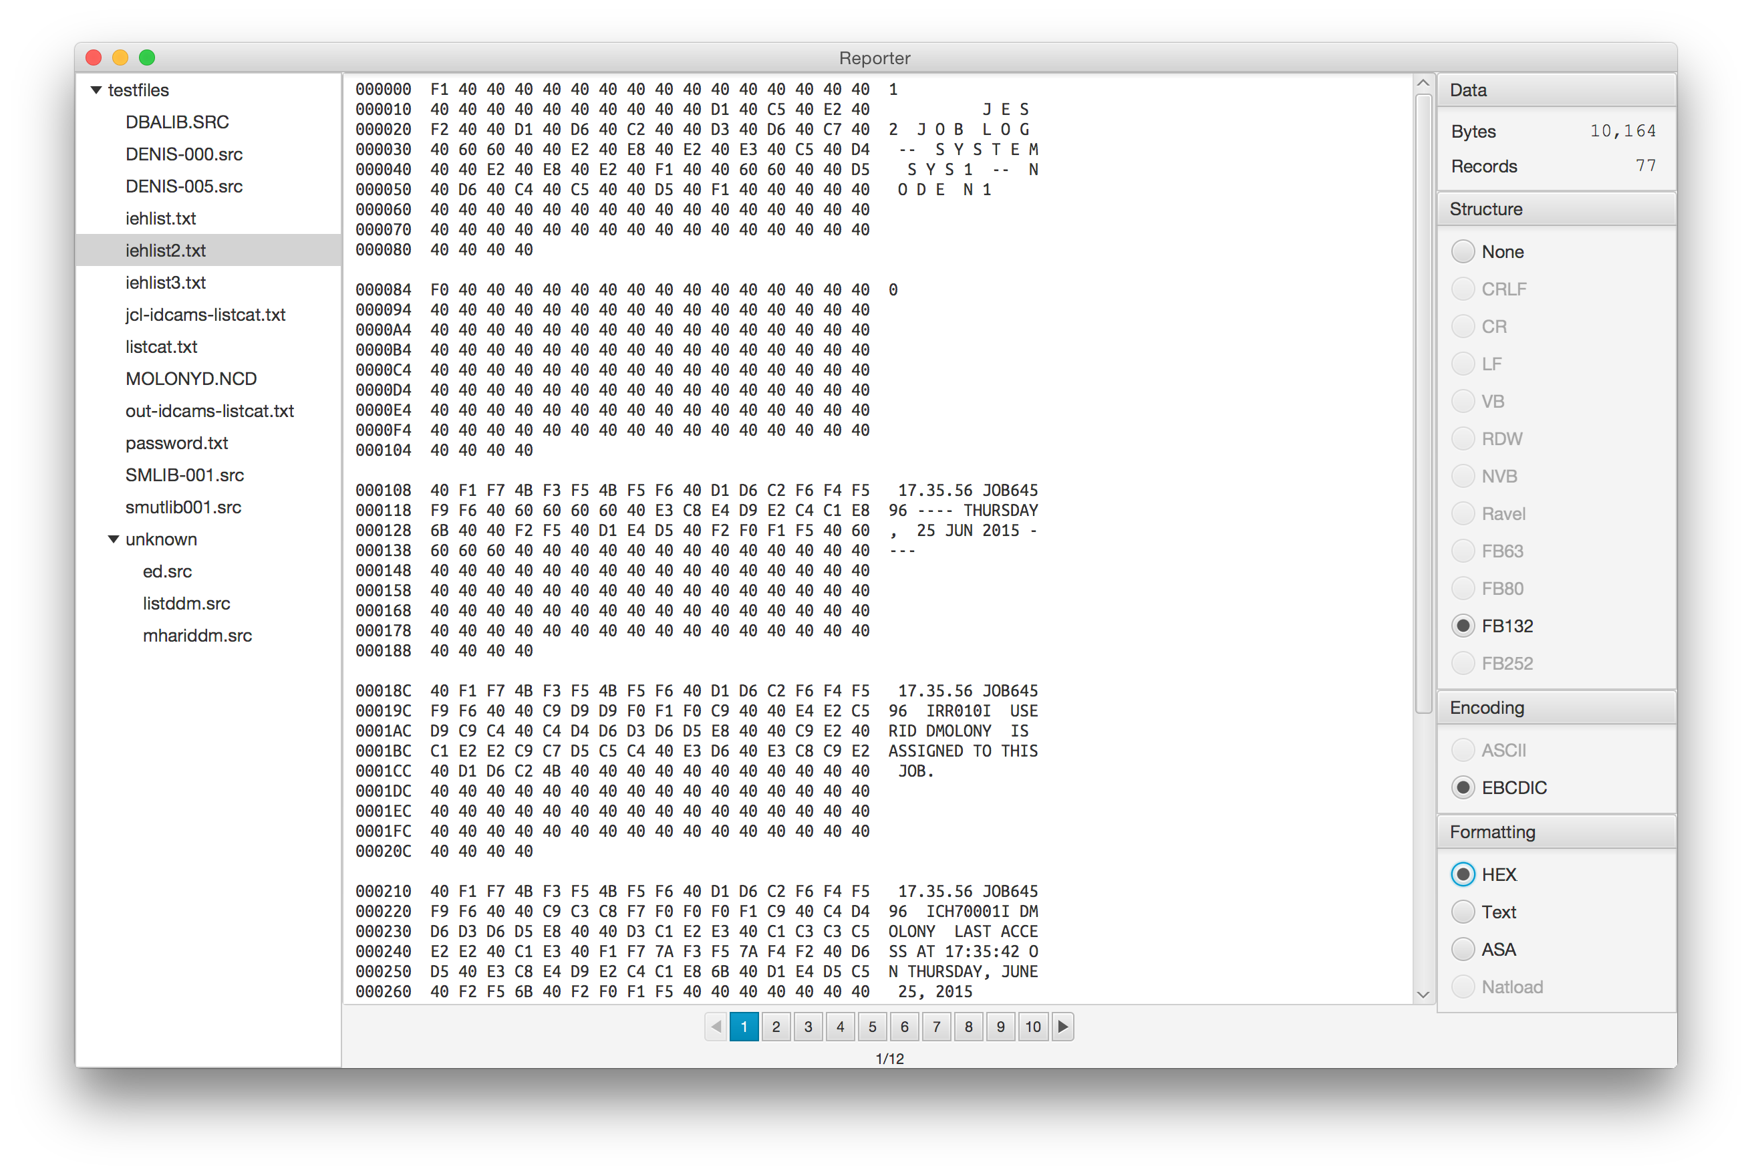The height and width of the screenshot is (1175, 1752).
Task: Go to page 5
Action: click(872, 1027)
